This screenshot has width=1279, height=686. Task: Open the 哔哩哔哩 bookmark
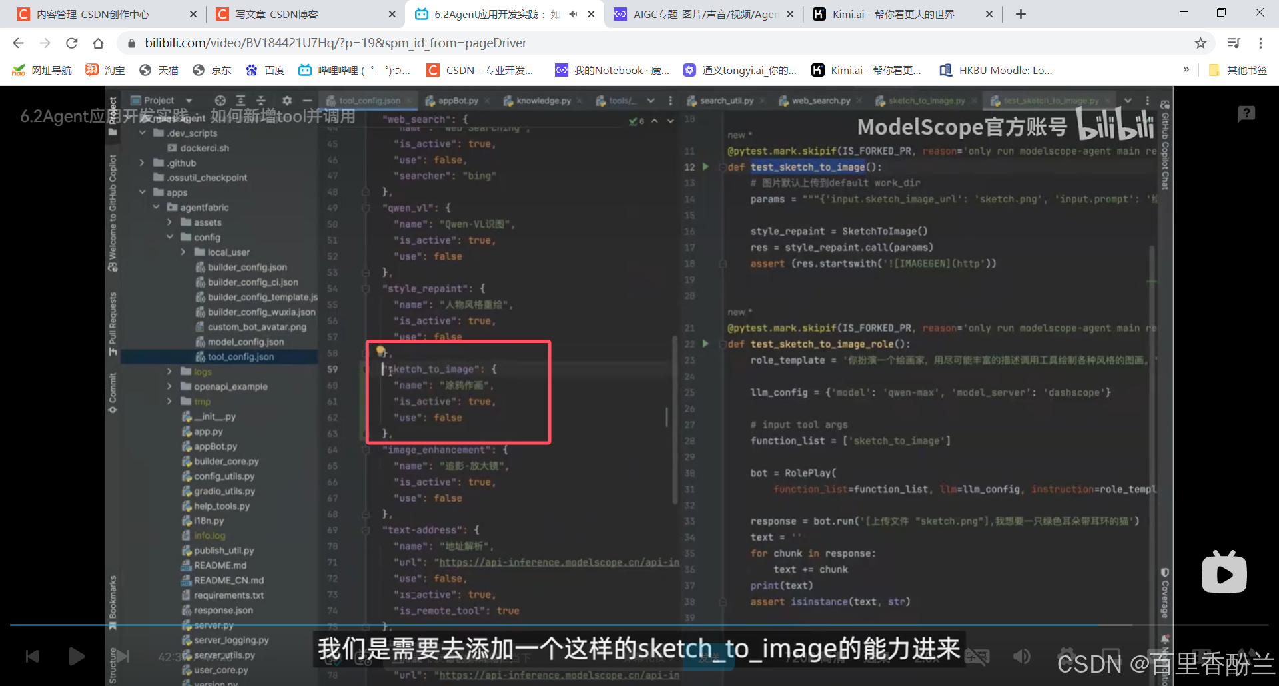click(x=354, y=70)
